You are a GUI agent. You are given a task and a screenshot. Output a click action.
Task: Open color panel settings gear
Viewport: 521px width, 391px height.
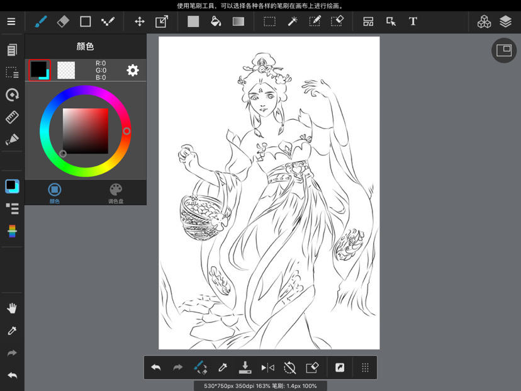[x=133, y=70]
